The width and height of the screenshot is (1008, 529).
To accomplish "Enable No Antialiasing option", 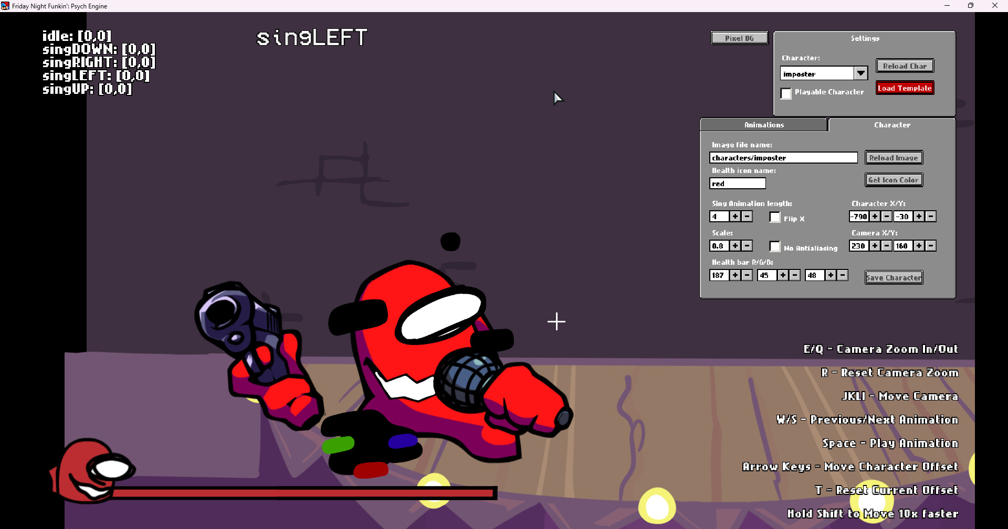I will (x=774, y=246).
